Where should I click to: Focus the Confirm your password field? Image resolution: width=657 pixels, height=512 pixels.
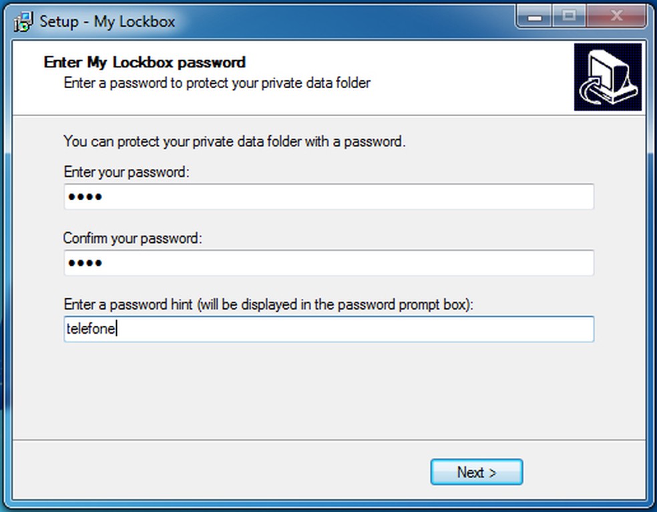click(x=328, y=263)
